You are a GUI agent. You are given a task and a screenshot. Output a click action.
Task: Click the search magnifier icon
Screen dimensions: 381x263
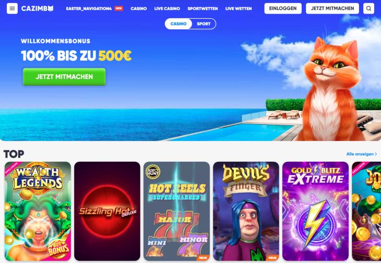(x=368, y=8)
